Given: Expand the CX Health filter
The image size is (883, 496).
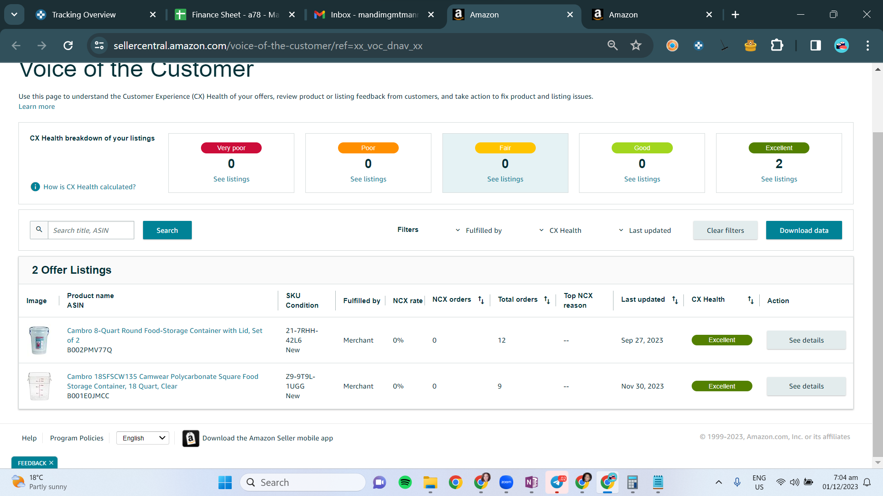Looking at the screenshot, I should pos(560,230).
